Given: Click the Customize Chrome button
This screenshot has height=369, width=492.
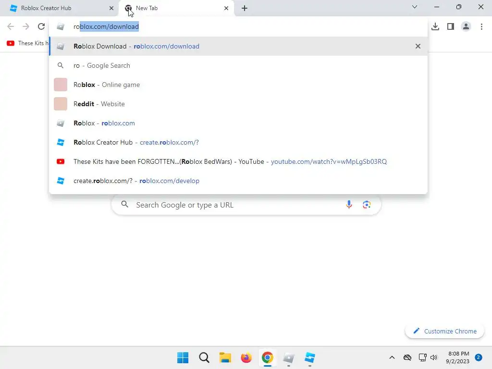Looking at the screenshot, I should 444,331.
